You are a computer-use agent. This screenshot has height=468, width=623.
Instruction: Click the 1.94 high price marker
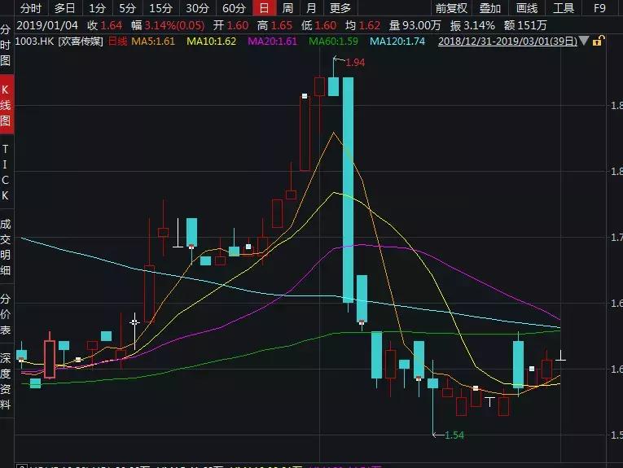pyautogui.click(x=355, y=63)
